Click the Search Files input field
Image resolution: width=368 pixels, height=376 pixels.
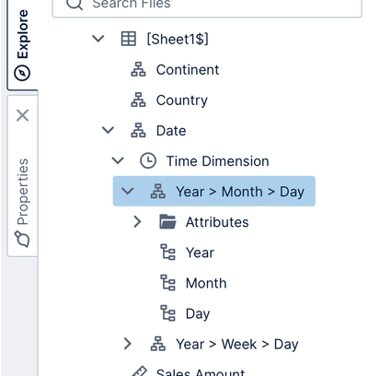207,5
